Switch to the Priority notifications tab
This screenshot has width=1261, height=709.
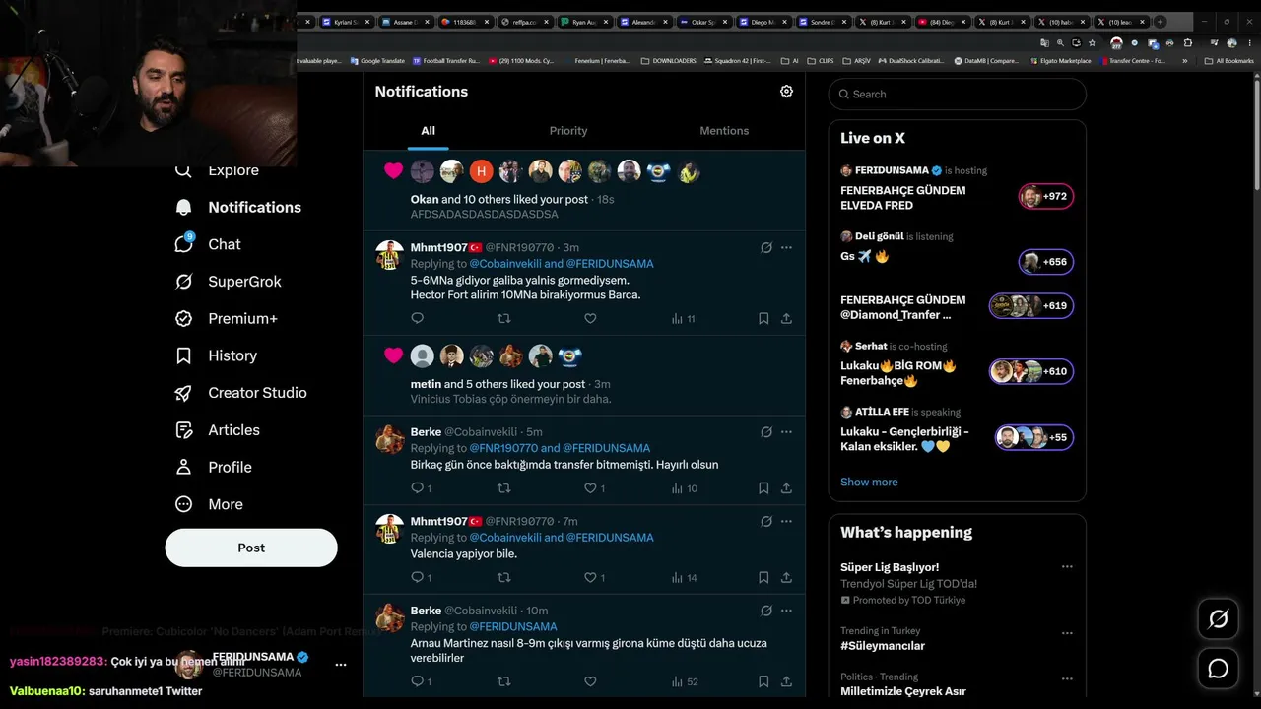(568, 131)
